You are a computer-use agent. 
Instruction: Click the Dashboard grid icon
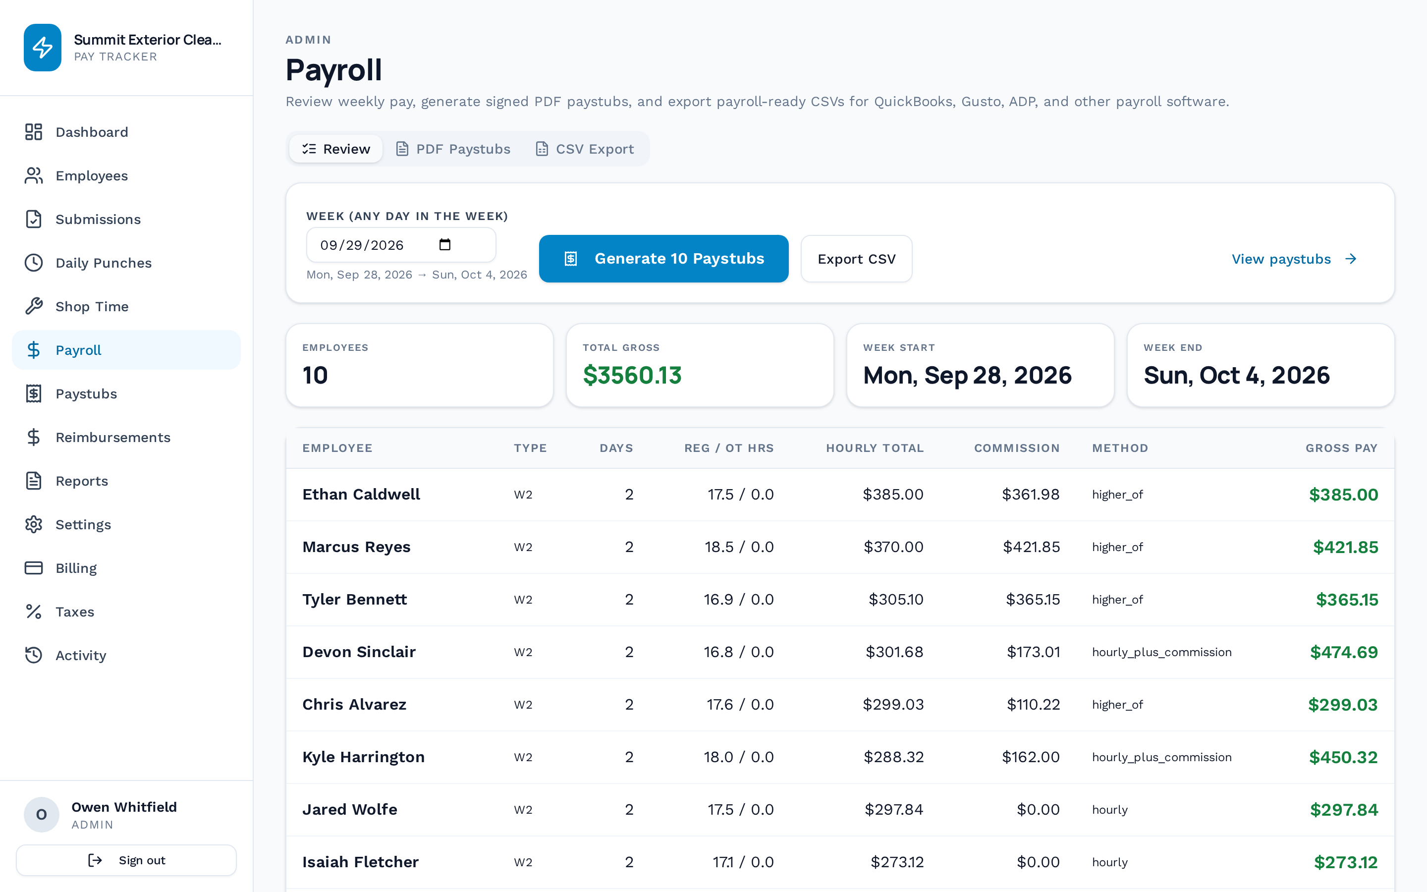(x=34, y=131)
